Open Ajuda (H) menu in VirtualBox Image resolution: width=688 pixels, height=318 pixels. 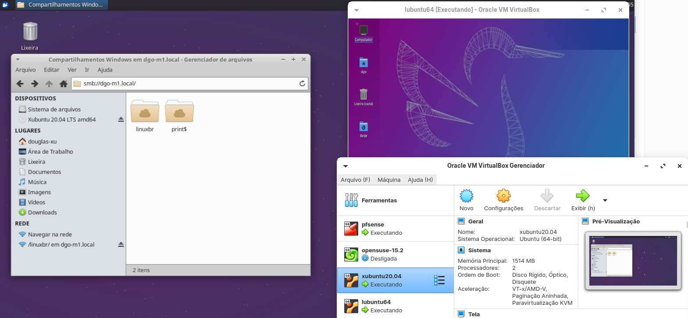pos(420,180)
